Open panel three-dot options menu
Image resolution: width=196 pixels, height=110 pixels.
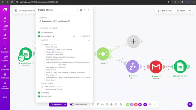click(77, 10)
